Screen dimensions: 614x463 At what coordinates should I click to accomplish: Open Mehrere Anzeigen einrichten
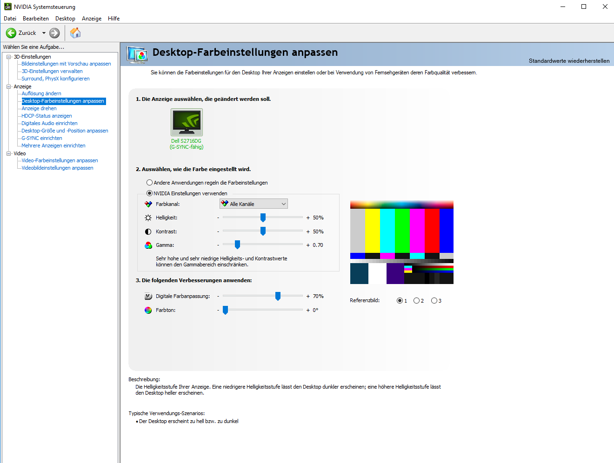coord(53,146)
